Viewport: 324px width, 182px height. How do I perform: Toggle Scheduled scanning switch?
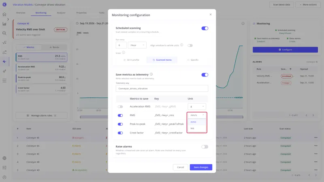205,28
